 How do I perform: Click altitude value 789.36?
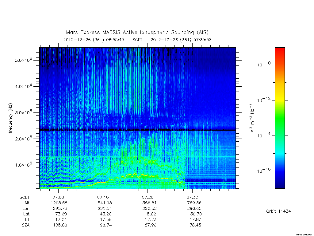194,203
